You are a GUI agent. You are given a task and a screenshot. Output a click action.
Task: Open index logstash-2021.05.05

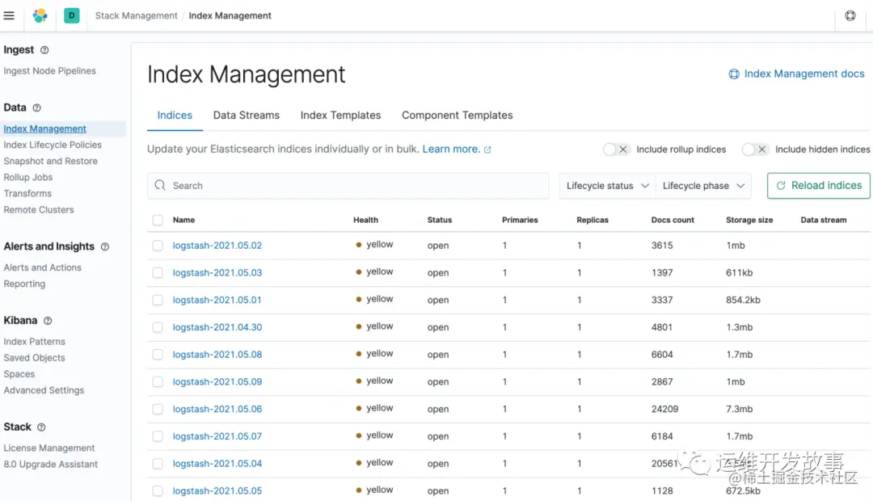(217, 491)
